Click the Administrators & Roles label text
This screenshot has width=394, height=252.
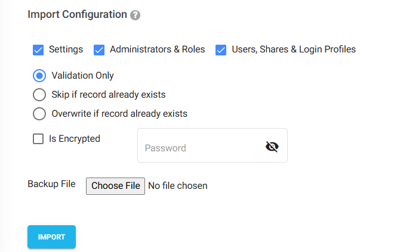[157, 49]
